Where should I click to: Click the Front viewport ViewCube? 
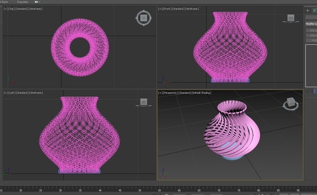pos(291,18)
